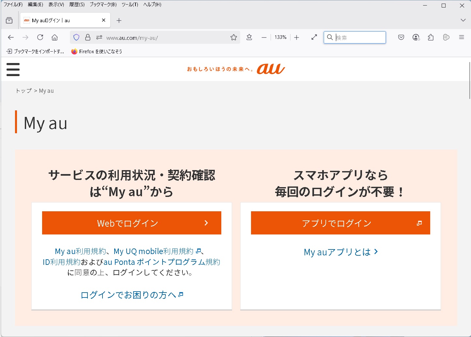471x337 pixels.
Task: Open site permissions icon in address bar
Action: click(x=99, y=37)
